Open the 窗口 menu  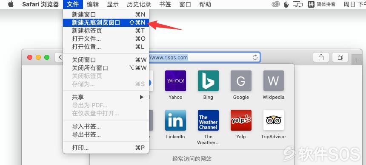click(x=185, y=4)
